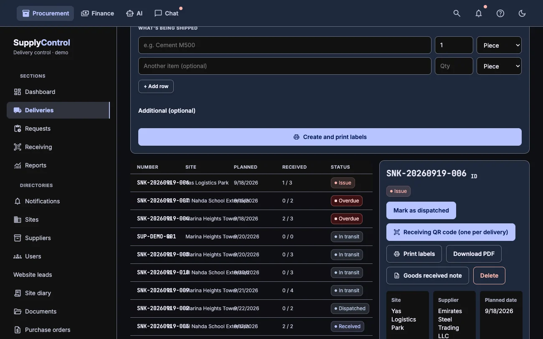
Task: Open the second row's Piece unit dropdown
Action: click(x=499, y=66)
